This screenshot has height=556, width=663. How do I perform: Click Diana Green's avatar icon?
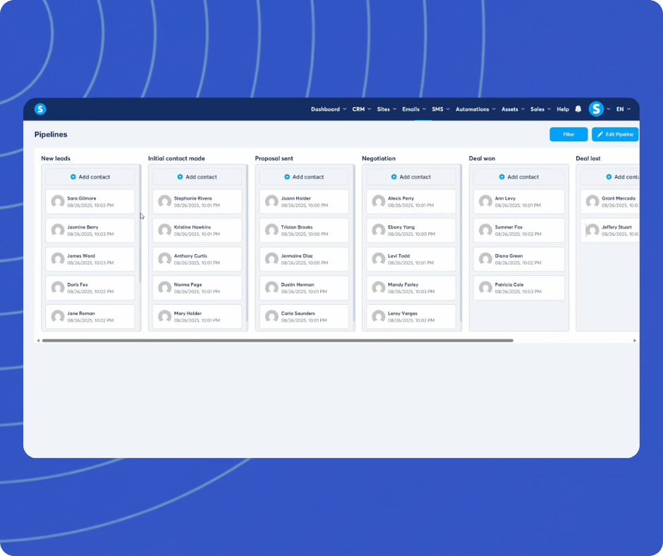pos(485,259)
